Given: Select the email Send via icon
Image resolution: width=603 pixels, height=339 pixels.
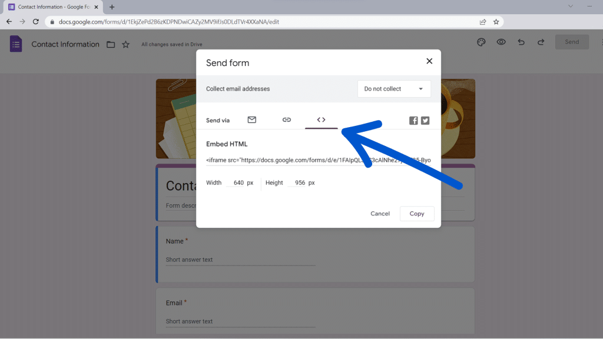Looking at the screenshot, I should point(252,119).
